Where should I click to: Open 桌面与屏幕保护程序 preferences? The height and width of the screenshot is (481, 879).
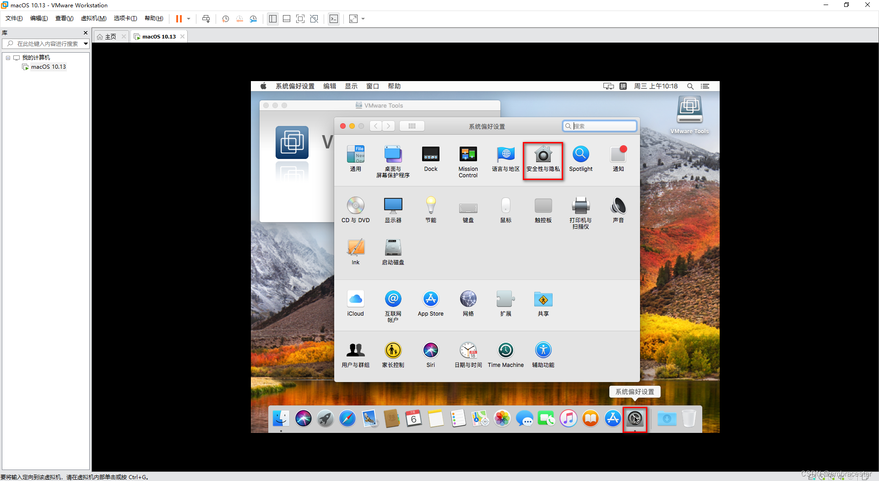point(393,162)
